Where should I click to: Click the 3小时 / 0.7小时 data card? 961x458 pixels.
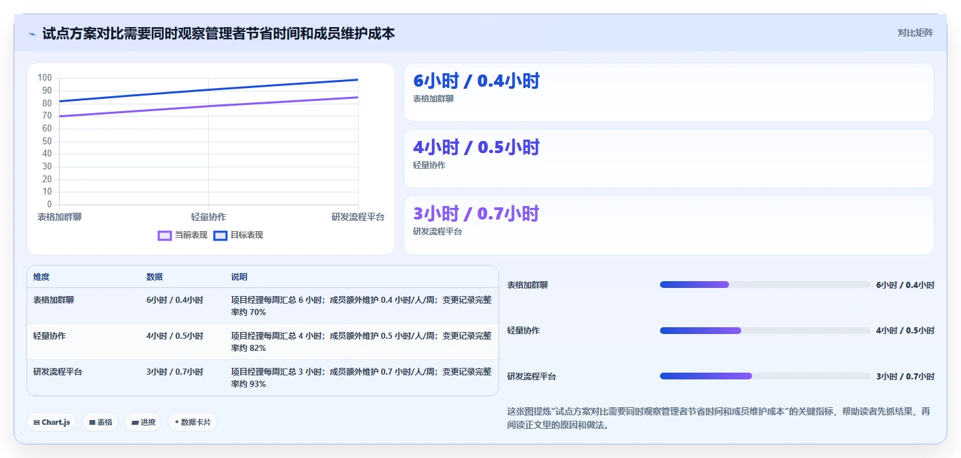coord(669,225)
